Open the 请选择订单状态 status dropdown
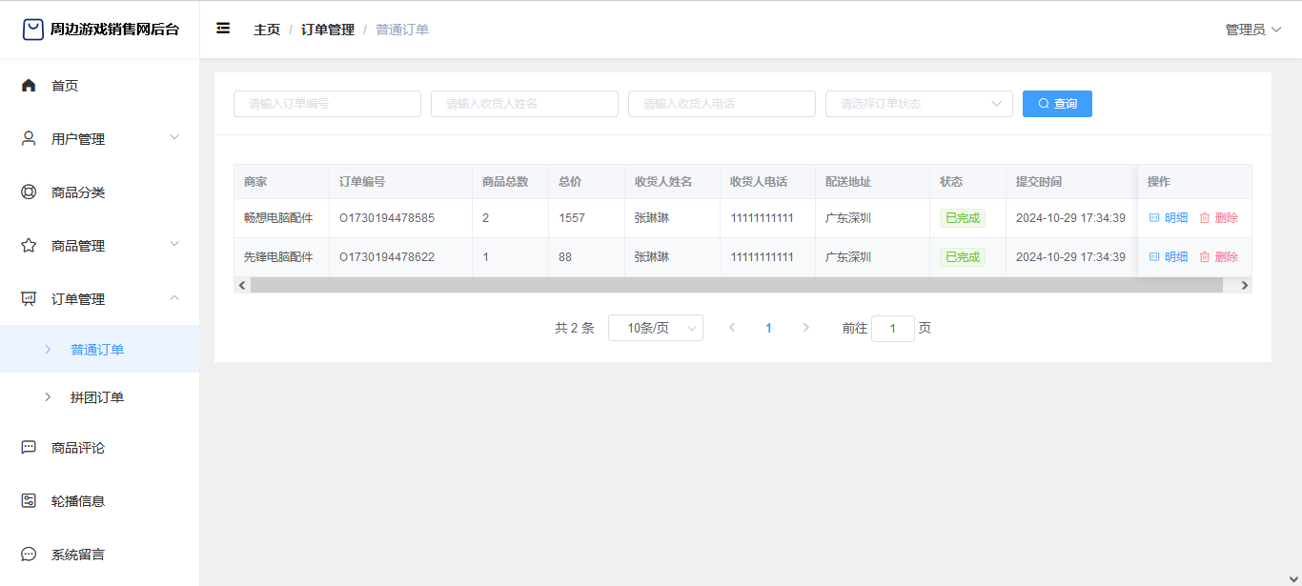Screen dimensions: 1302x586 pyautogui.click(x=918, y=104)
